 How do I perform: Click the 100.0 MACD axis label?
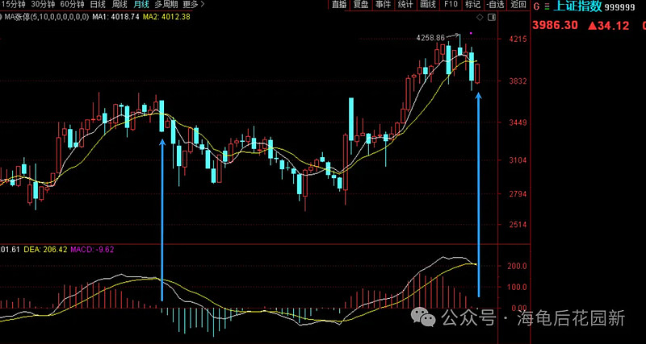click(517, 287)
